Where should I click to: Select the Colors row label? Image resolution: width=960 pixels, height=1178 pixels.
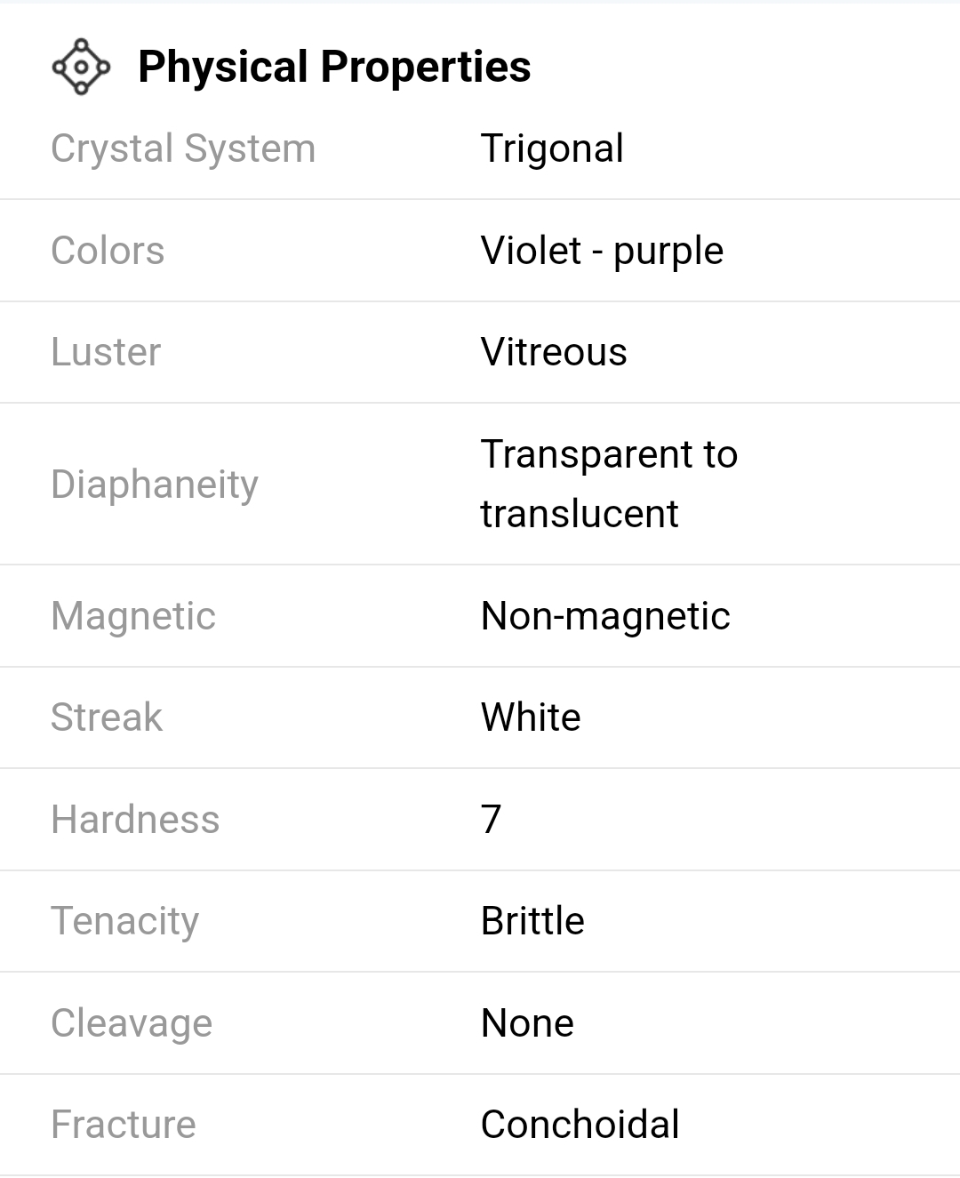point(108,251)
